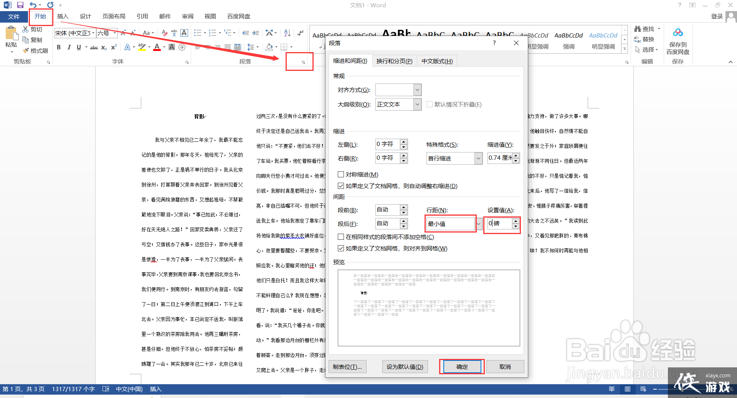Toggle 对称缩进(M) checkbox
Image resolution: width=737 pixels, height=398 pixels.
(x=341, y=174)
